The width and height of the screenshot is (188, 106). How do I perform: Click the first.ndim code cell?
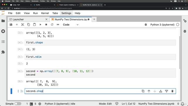[100, 57]
